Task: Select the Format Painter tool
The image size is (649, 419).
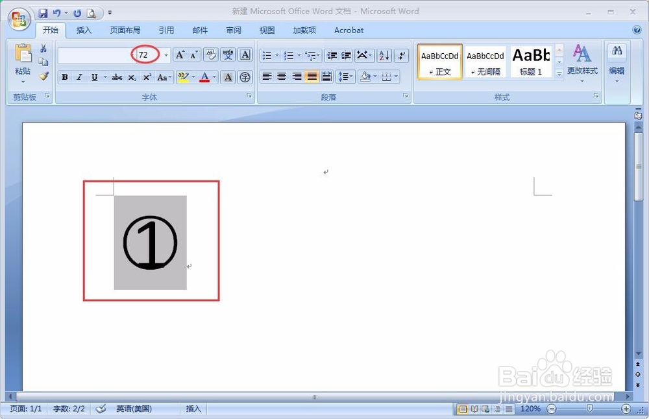Action: (x=42, y=77)
